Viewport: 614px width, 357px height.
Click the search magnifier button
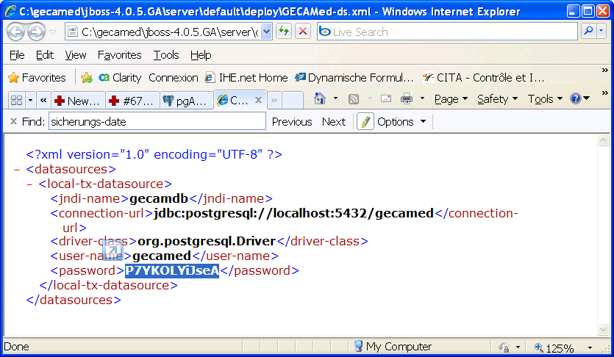click(x=588, y=32)
